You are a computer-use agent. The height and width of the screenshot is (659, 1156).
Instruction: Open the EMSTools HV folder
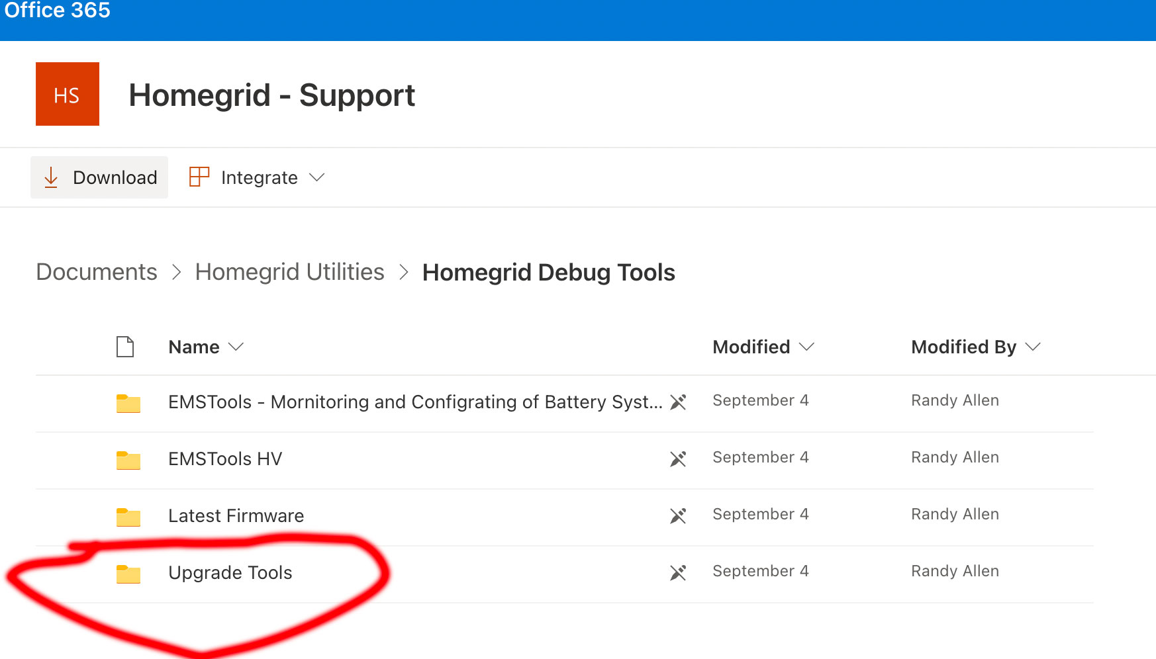[225, 459]
